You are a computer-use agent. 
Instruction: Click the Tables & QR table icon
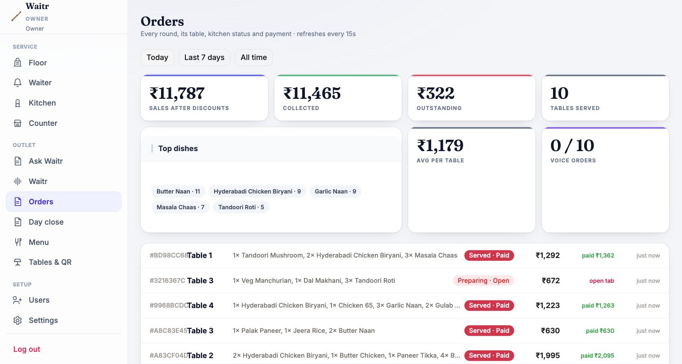click(x=18, y=262)
